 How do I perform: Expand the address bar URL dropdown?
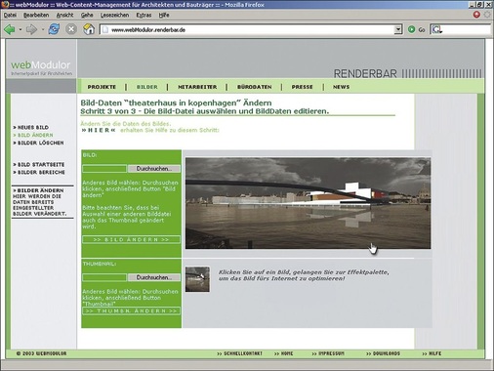point(398,29)
